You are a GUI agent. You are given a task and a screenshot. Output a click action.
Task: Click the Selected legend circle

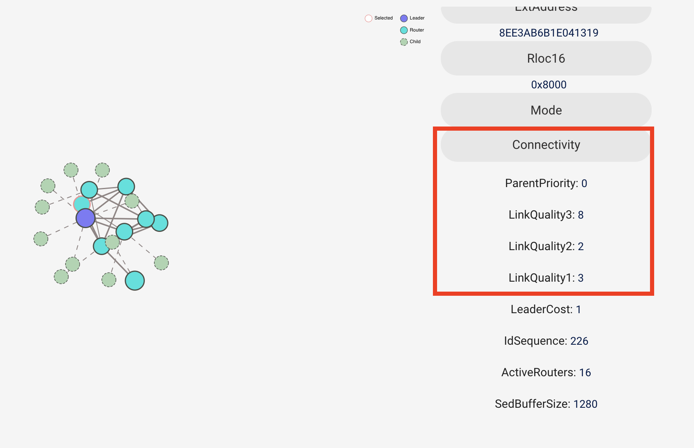pos(369,18)
